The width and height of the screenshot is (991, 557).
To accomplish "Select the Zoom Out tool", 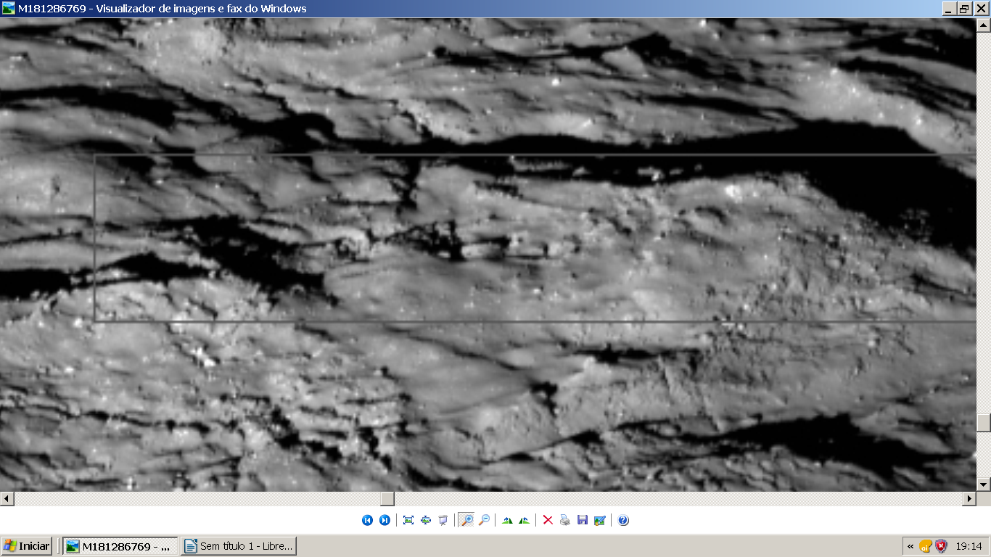I will [484, 520].
